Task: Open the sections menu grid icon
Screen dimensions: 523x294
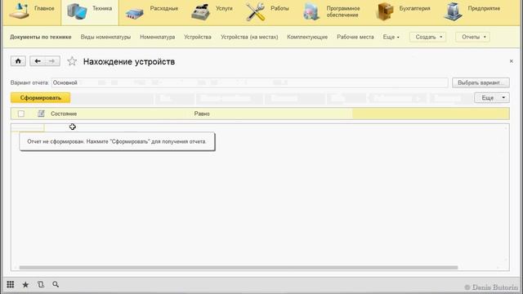Action: (11, 284)
